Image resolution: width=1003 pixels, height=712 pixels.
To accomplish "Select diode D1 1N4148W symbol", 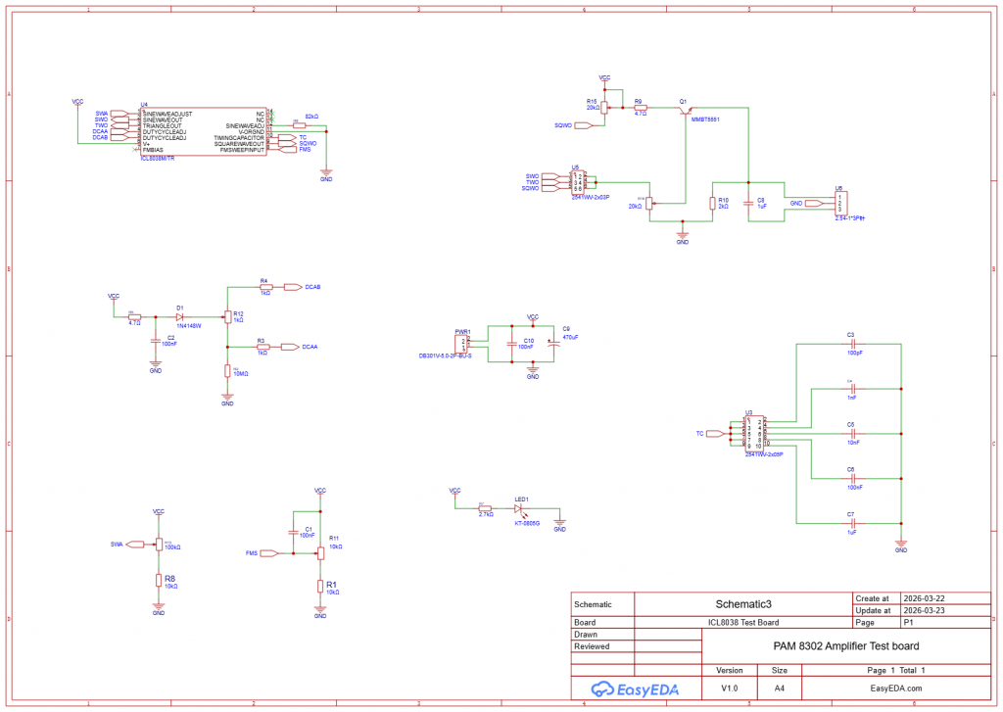I will click(x=180, y=316).
